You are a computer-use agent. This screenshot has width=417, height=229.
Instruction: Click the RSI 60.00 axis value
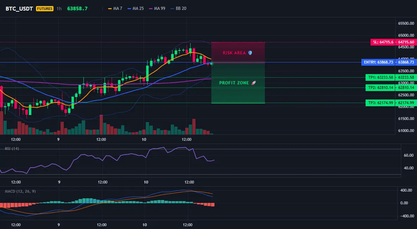(409, 155)
